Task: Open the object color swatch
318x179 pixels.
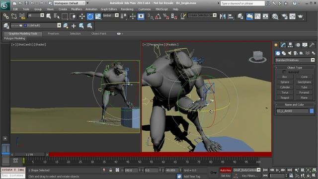Action: (x=312, y=111)
